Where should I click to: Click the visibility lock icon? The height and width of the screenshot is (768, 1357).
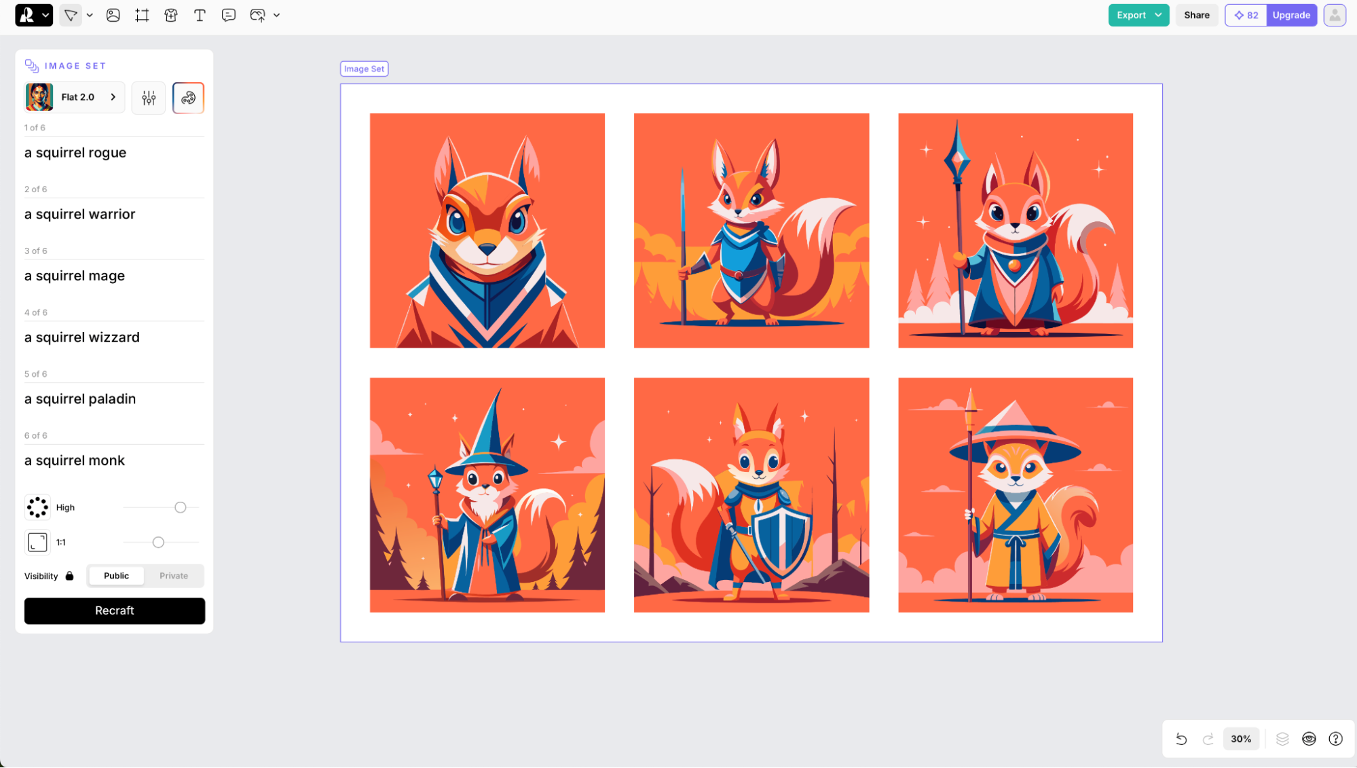(69, 576)
